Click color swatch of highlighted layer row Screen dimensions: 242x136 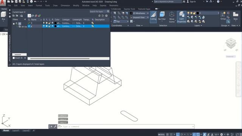tap(56, 26)
